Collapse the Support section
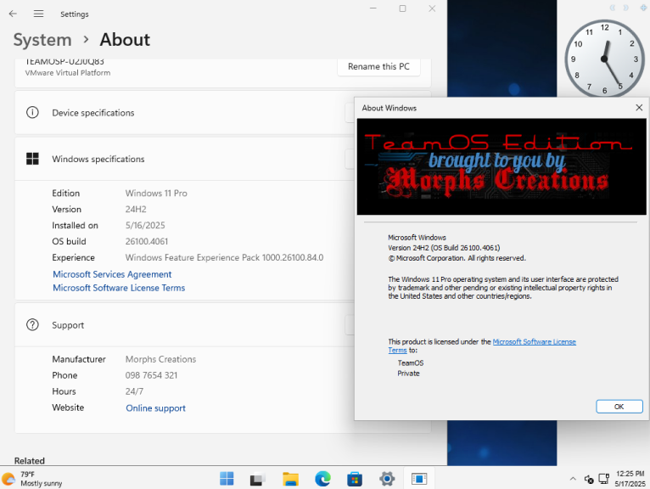Image resolution: width=650 pixels, height=489 pixels. [350, 325]
